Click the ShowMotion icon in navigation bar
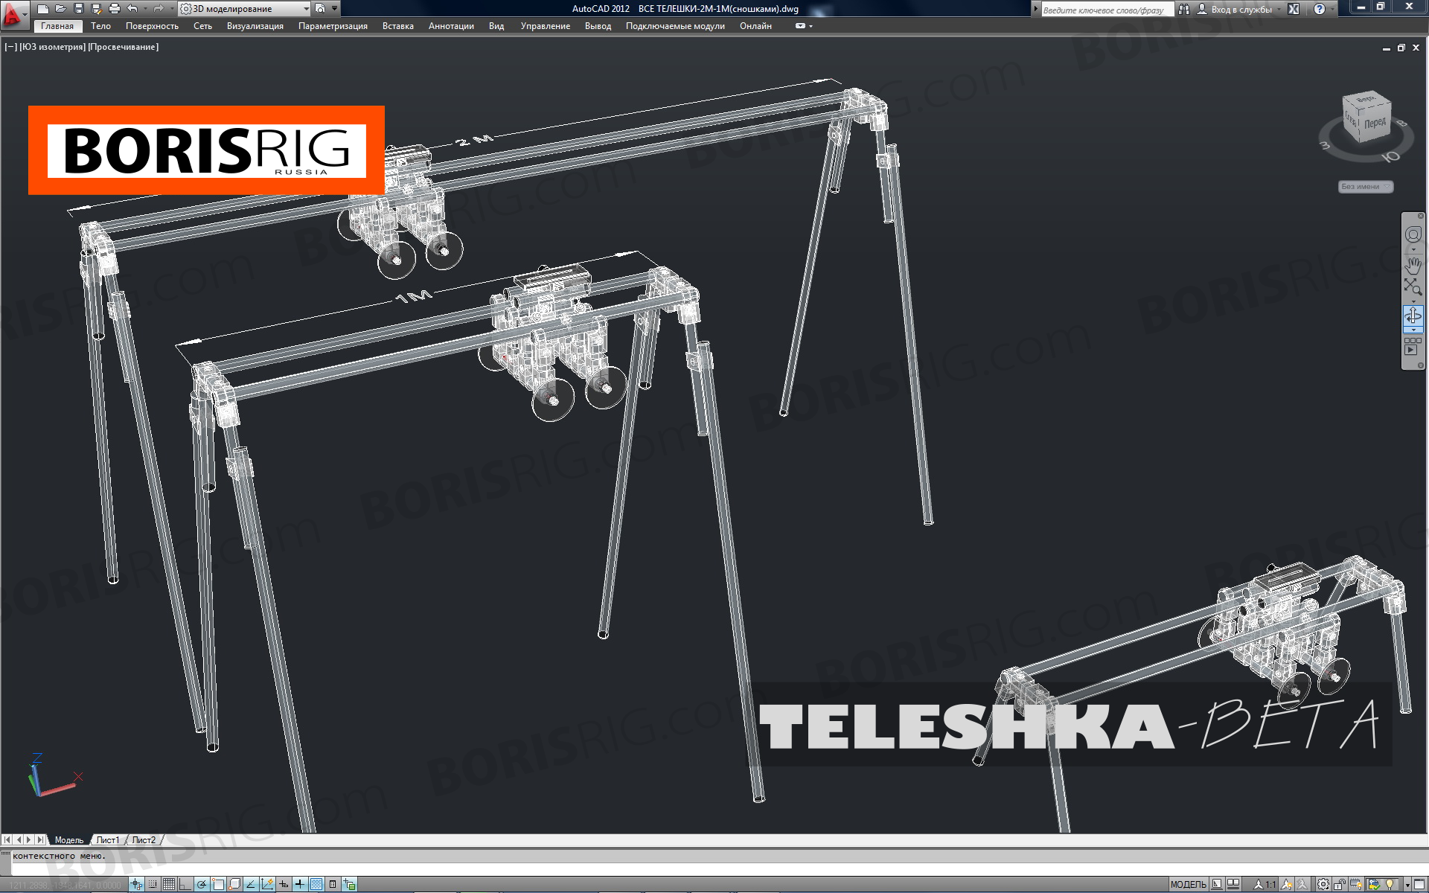This screenshot has width=1429, height=893. pos(1412,346)
